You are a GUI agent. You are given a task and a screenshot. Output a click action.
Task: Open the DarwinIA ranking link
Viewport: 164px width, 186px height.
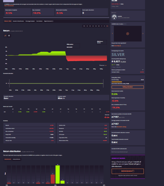(x=121, y=127)
